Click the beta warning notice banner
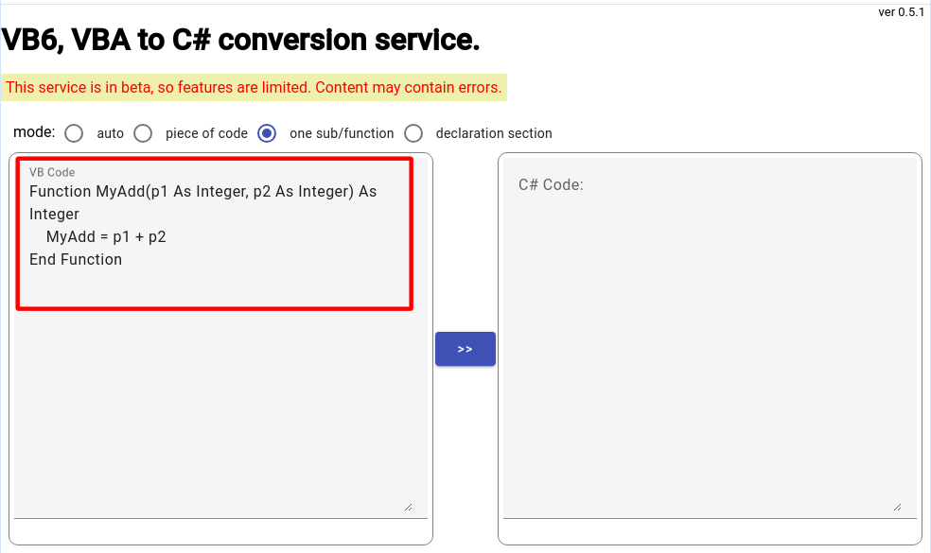 point(254,87)
